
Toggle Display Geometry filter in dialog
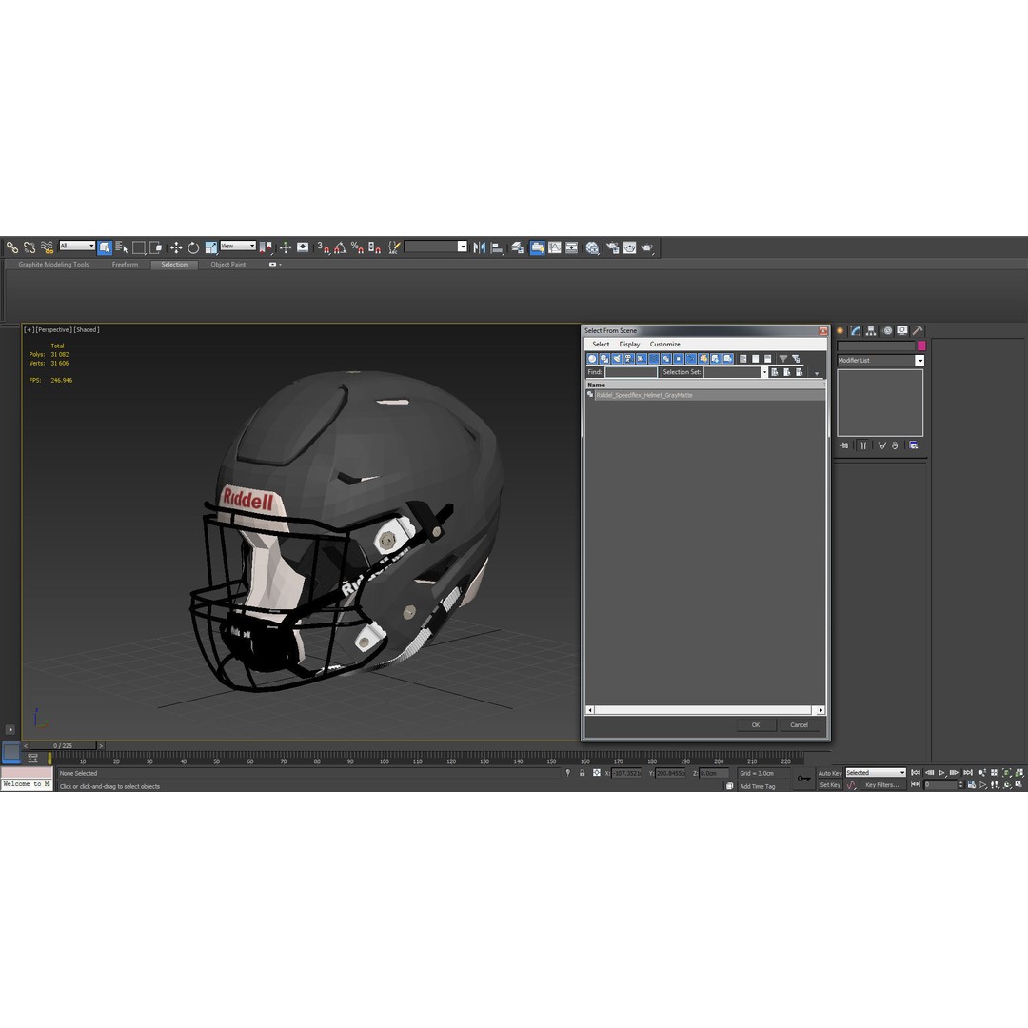(x=592, y=359)
